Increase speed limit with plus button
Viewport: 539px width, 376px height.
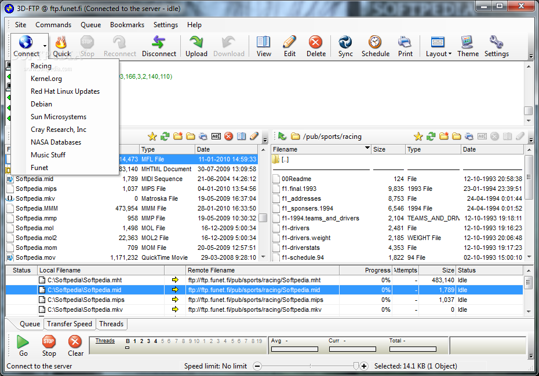pos(364,366)
